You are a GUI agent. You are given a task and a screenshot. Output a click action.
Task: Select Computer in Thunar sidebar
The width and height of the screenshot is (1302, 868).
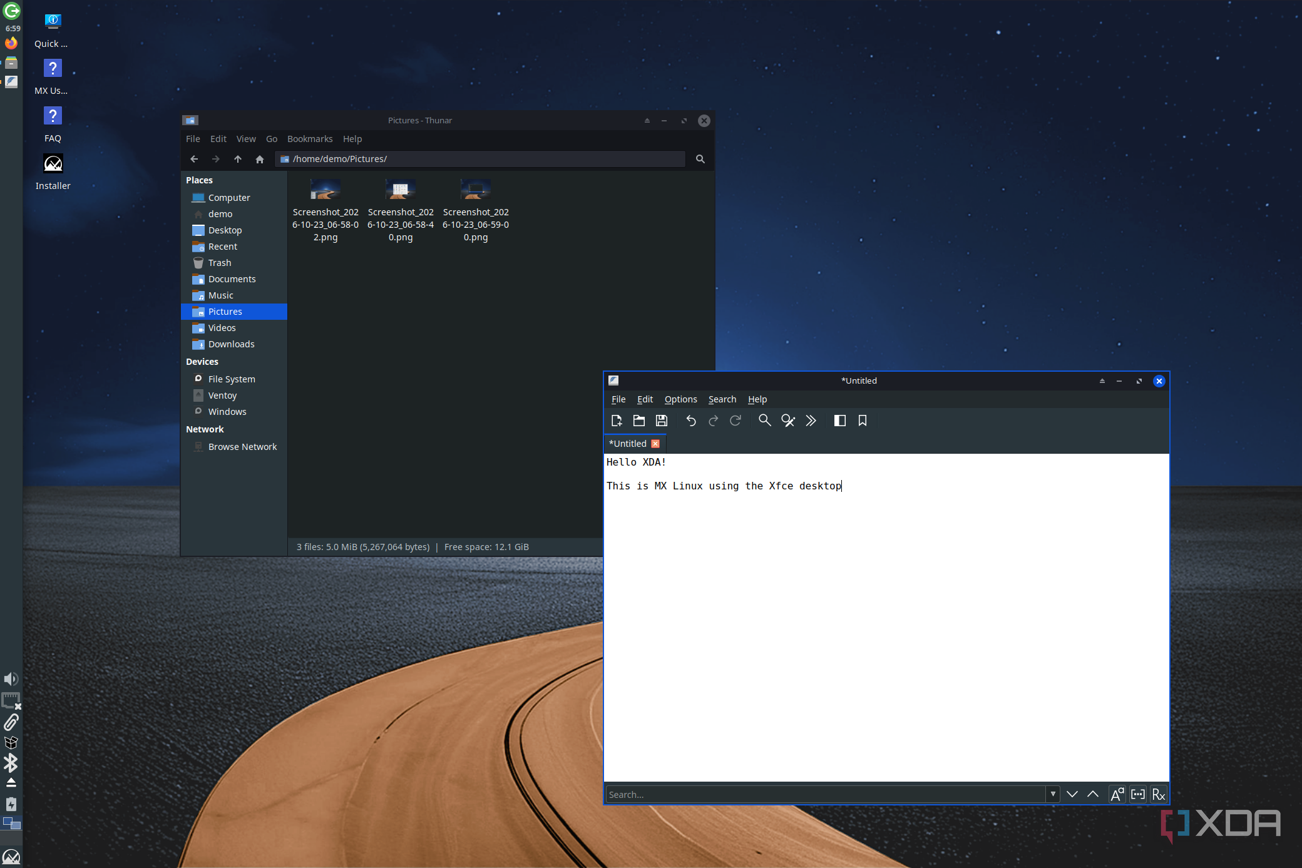(x=234, y=198)
